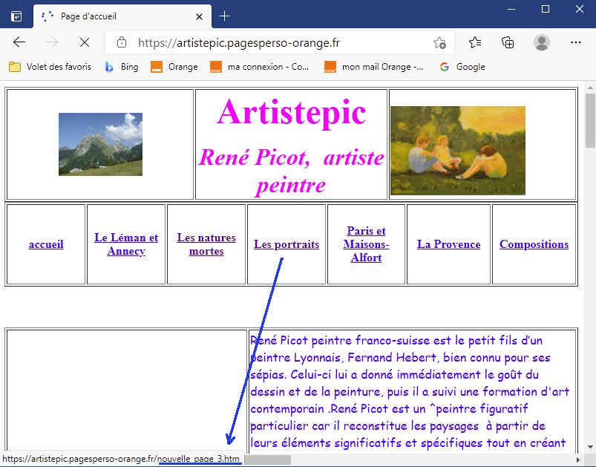Viewport: 596px width, 467px height.
Task: Open the user profile avatar icon
Action: pyautogui.click(x=542, y=42)
